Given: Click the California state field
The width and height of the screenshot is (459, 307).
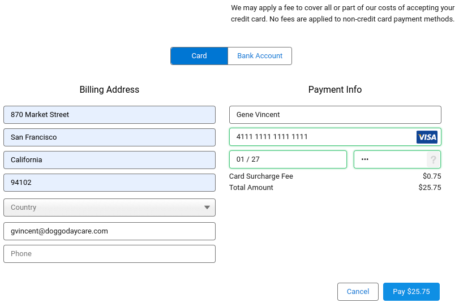Looking at the screenshot, I should (109, 160).
